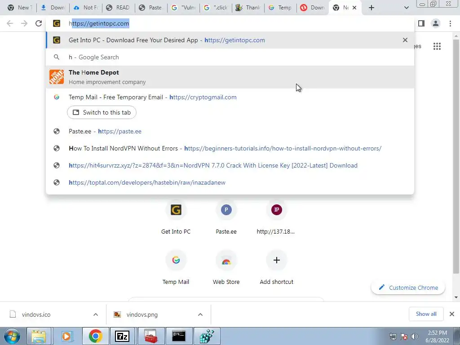
Task: Click Customize Chrome button
Action: tap(408, 287)
